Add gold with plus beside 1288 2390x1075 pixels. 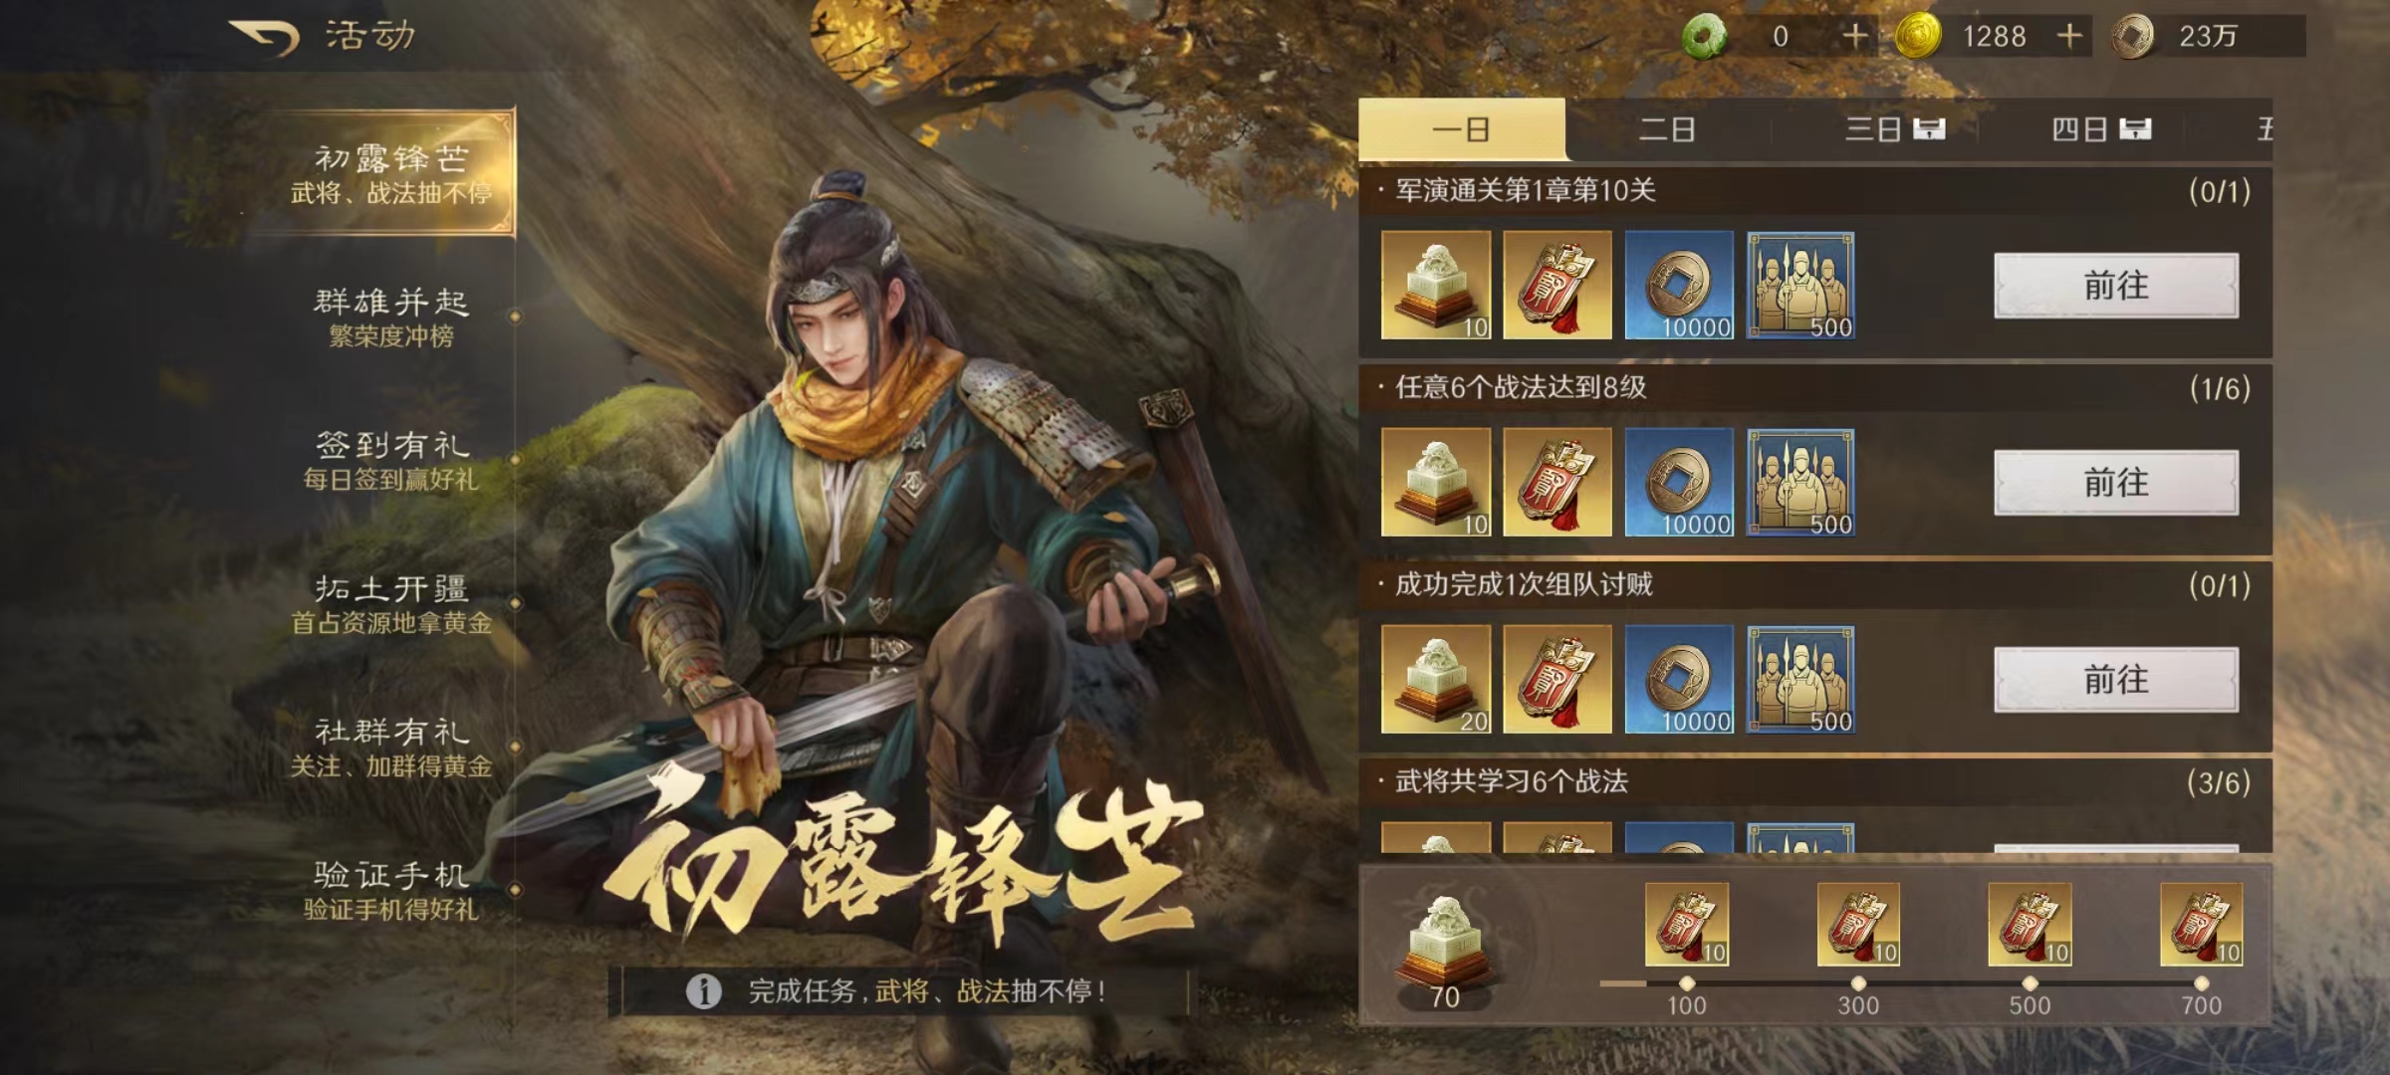tap(2070, 37)
